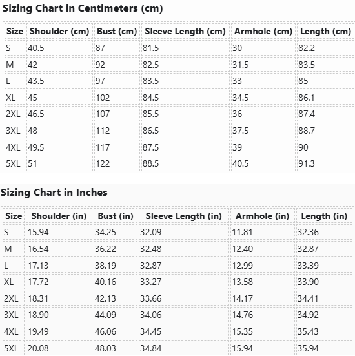Screen dimensions: 355x356
Task: Click the Bust (in) column header
Action: pos(116,216)
